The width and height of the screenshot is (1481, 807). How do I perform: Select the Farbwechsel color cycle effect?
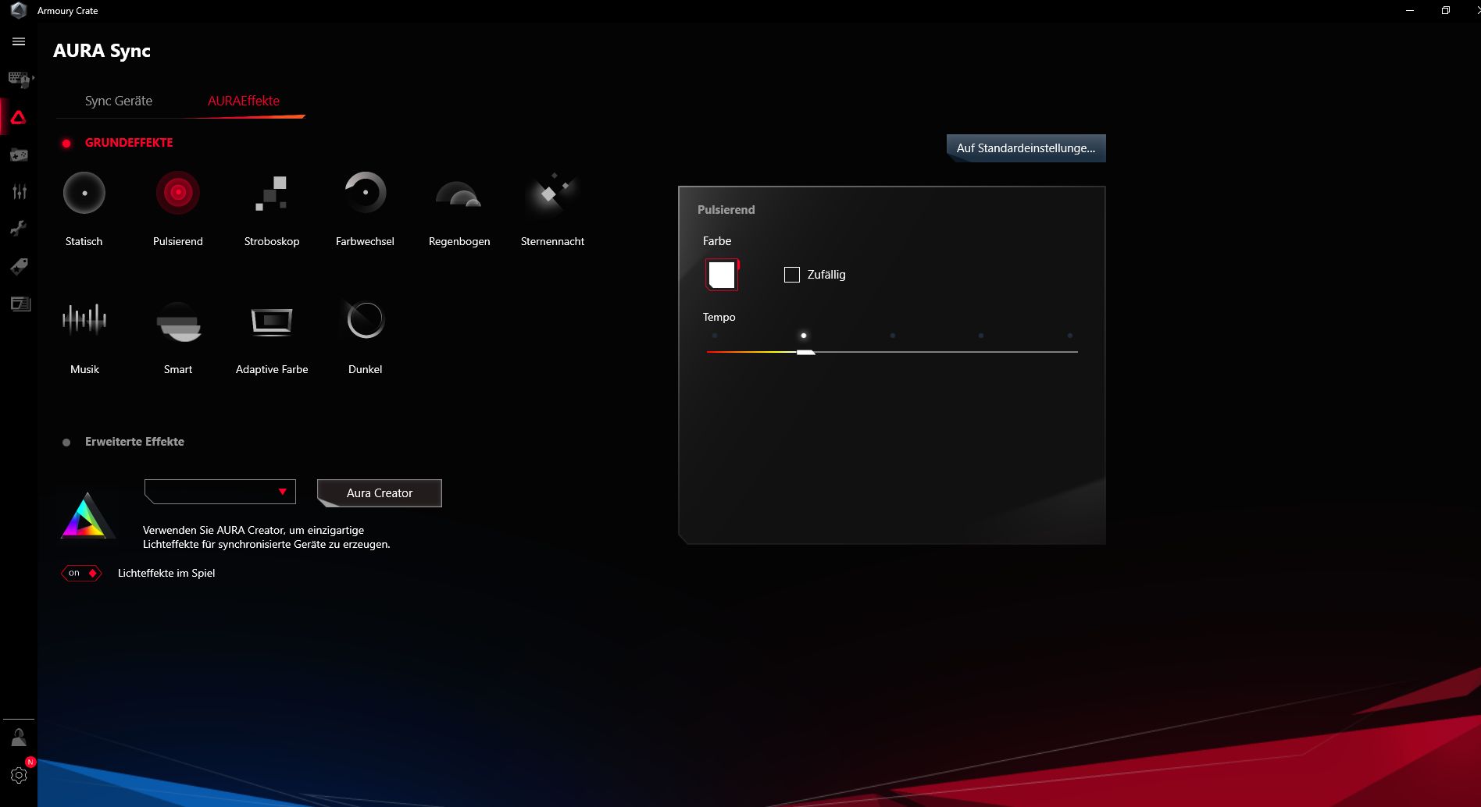pos(365,193)
